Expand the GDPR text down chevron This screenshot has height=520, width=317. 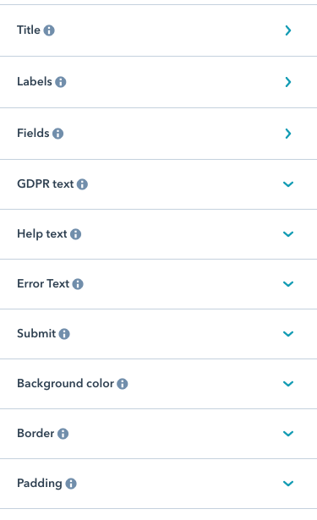(288, 184)
